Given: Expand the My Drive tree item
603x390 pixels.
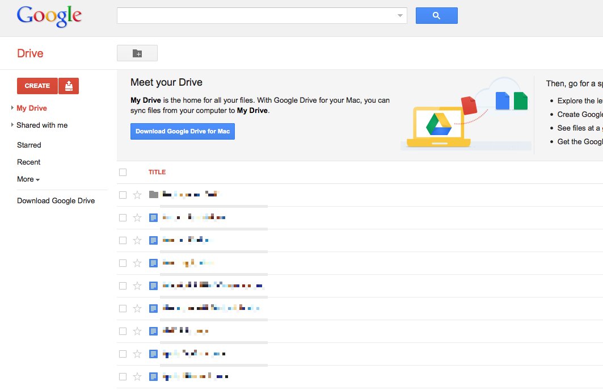Looking at the screenshot, I should (12, 108).
